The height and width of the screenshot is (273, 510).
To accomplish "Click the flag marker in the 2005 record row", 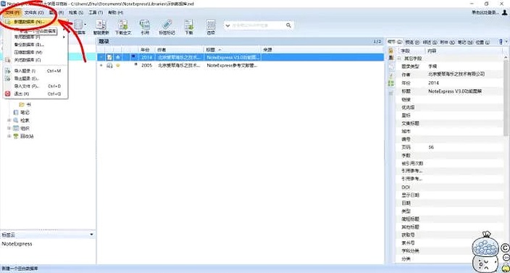I will coord(136,64).
